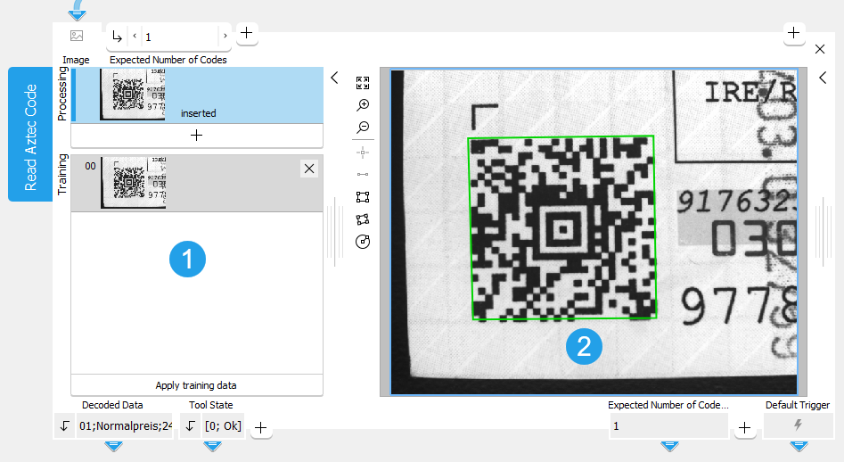Select the axis-aligned rectangle ROI tool
Screen dimensions: 844x462
pos(363,197)
